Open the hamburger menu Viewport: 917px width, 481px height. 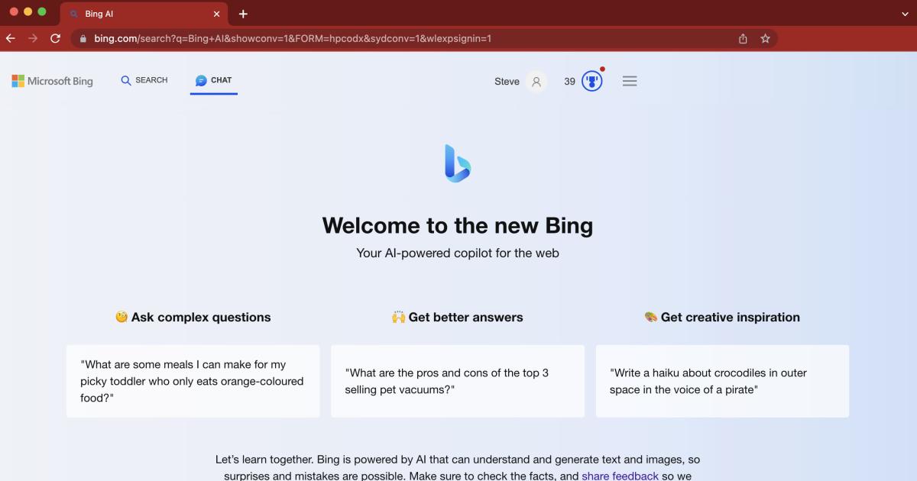629,81
